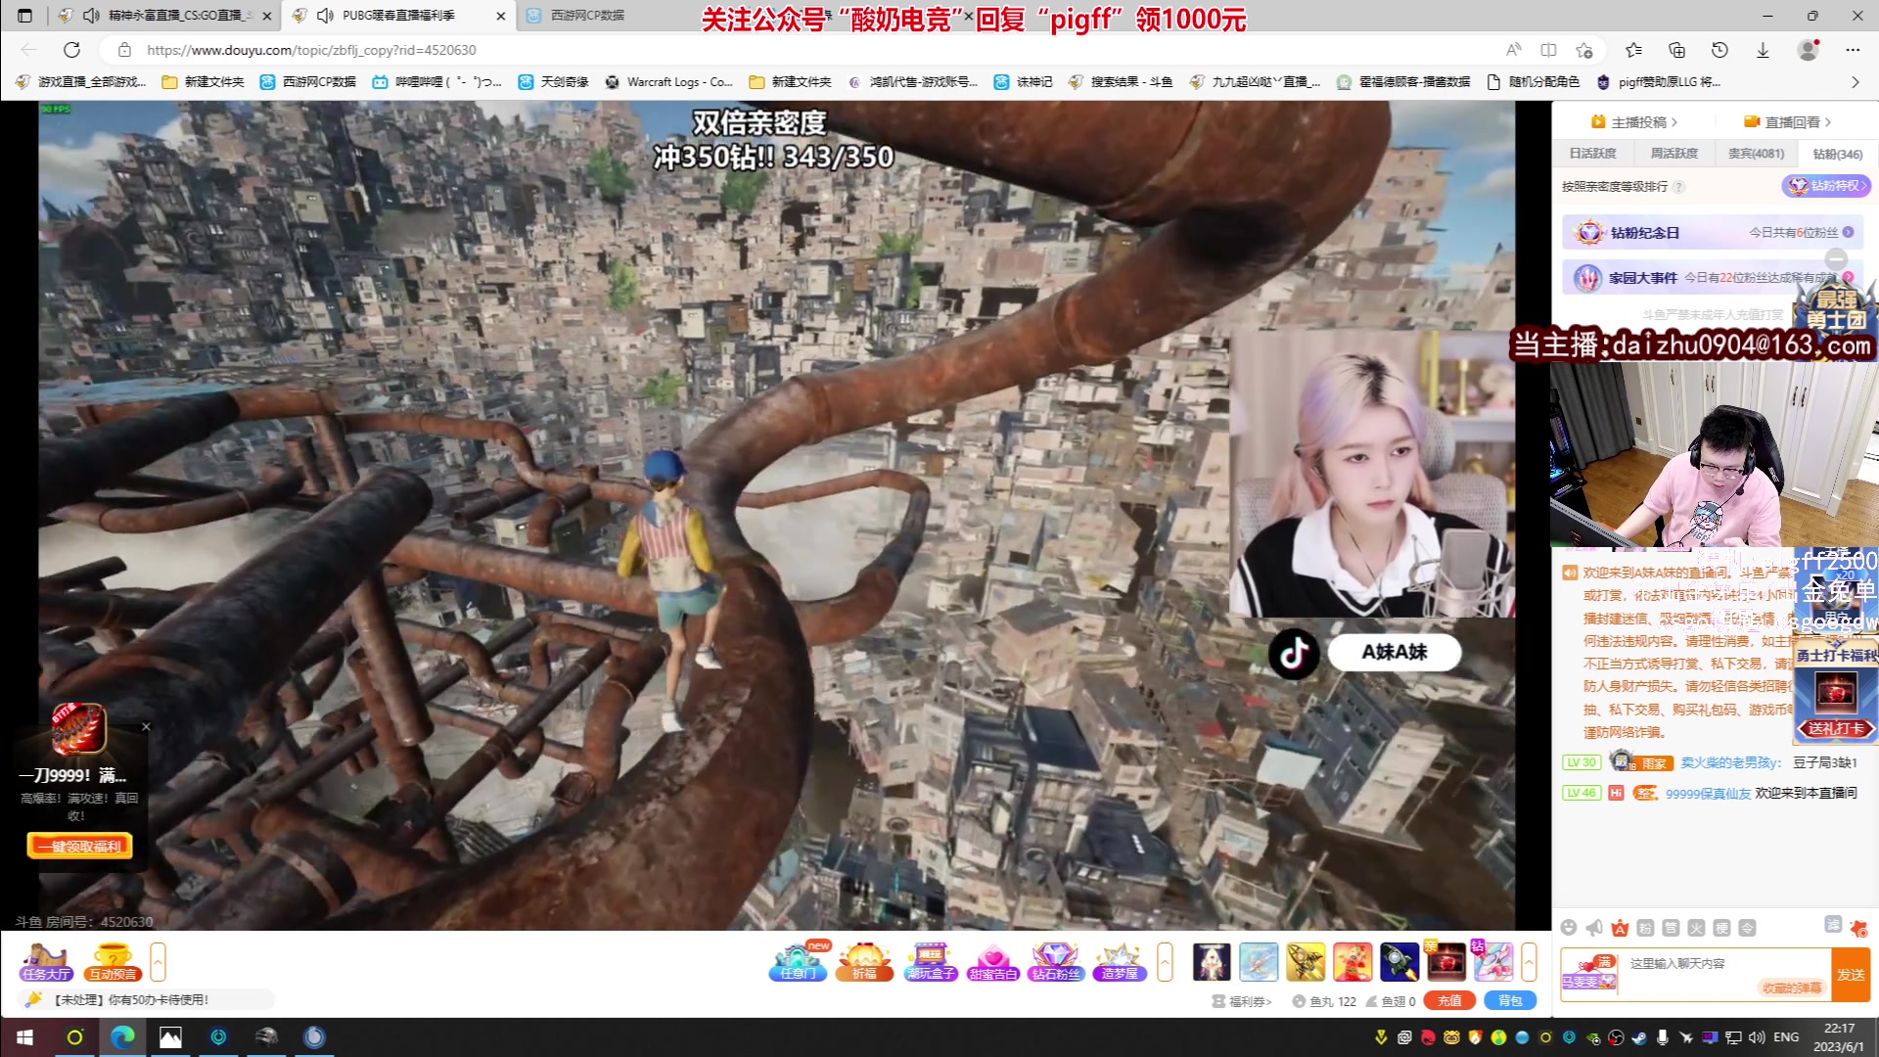This screenshot has height=1057, width=1879.
Task: Select the golden rocket gift
Action: coord(1305,961)
